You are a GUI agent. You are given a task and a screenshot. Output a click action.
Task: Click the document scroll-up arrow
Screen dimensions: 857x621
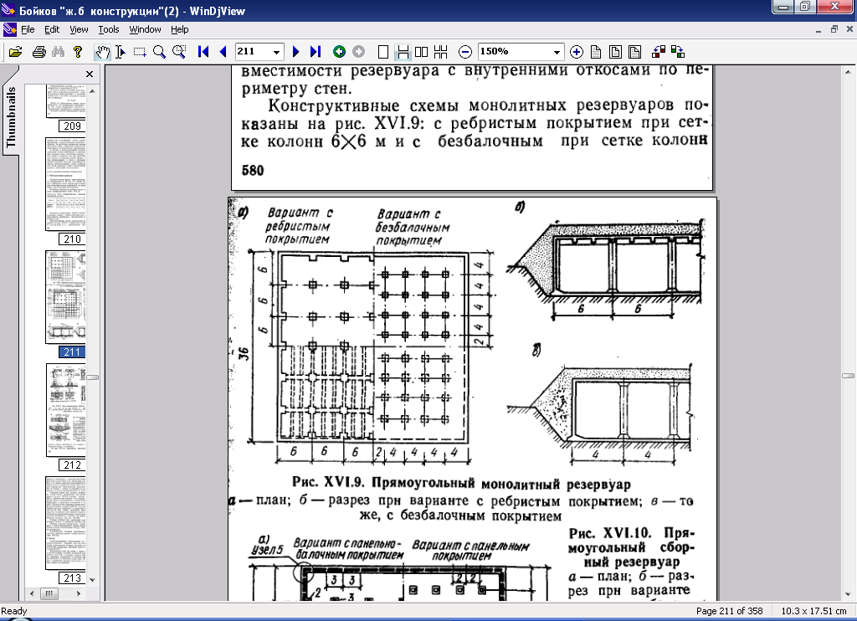848,72
